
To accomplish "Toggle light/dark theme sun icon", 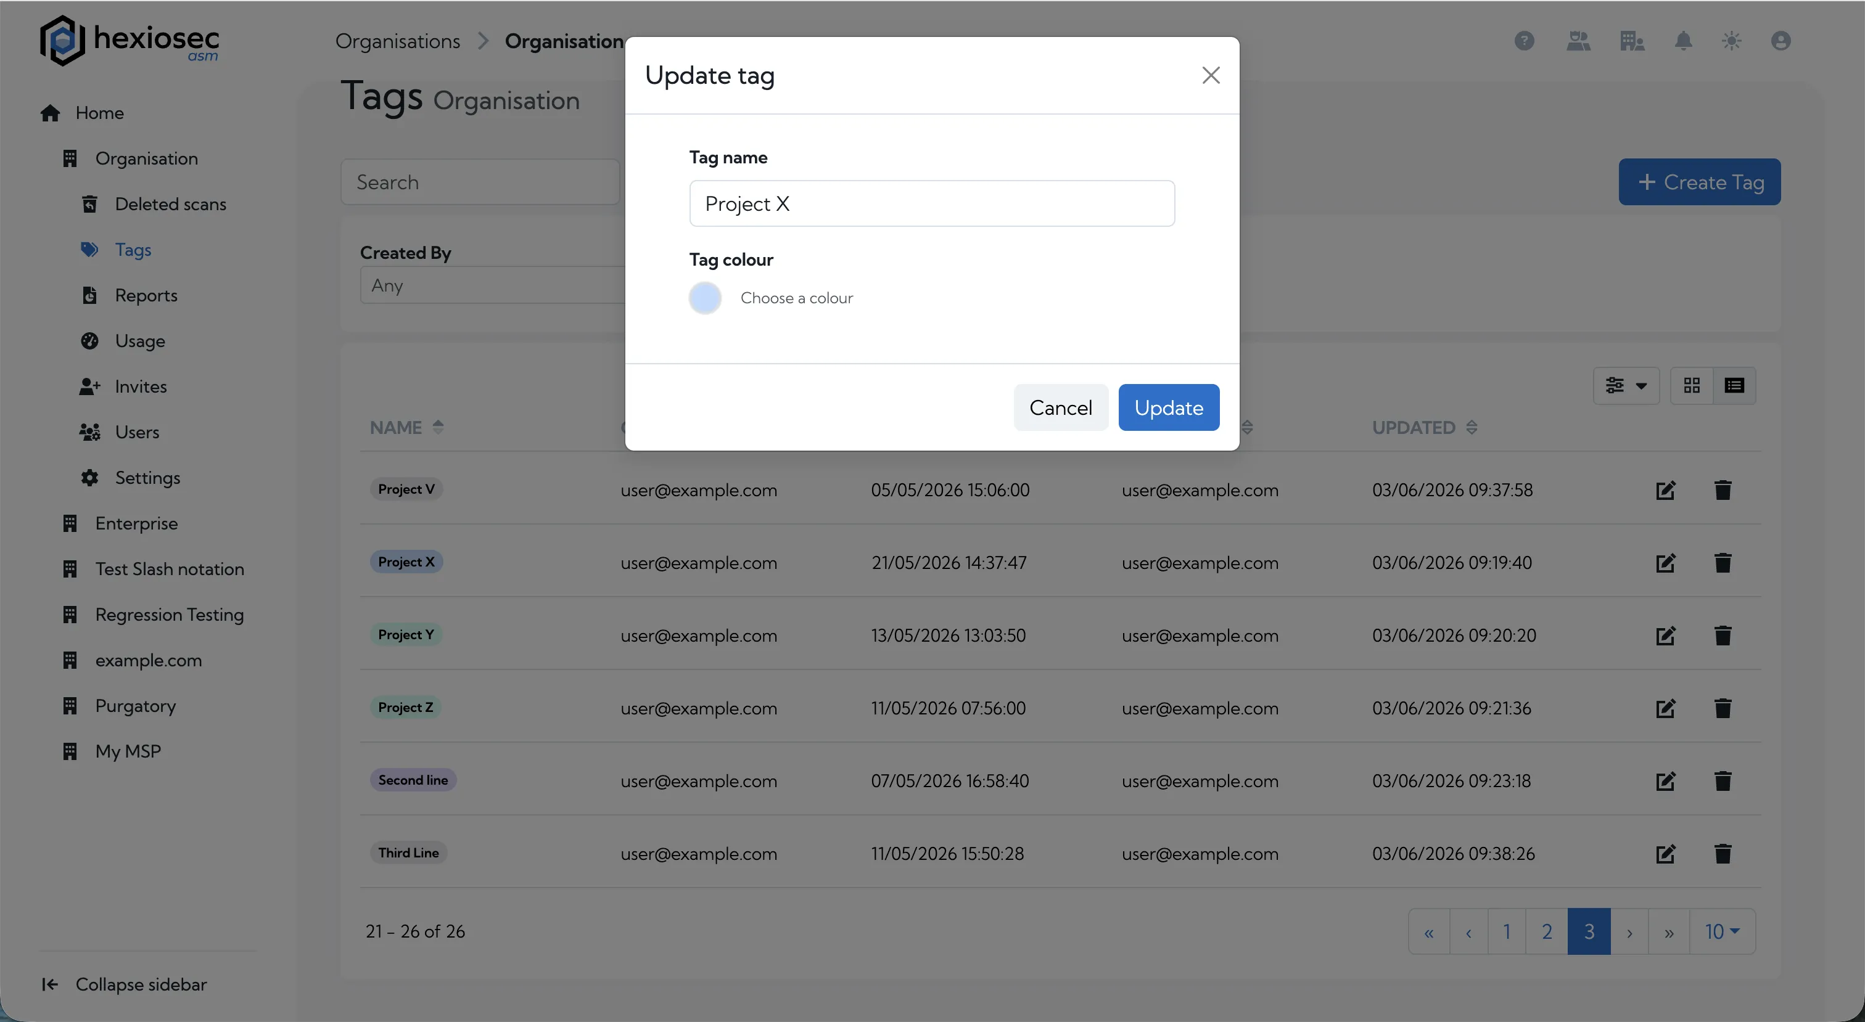I will coord(1731,41).
